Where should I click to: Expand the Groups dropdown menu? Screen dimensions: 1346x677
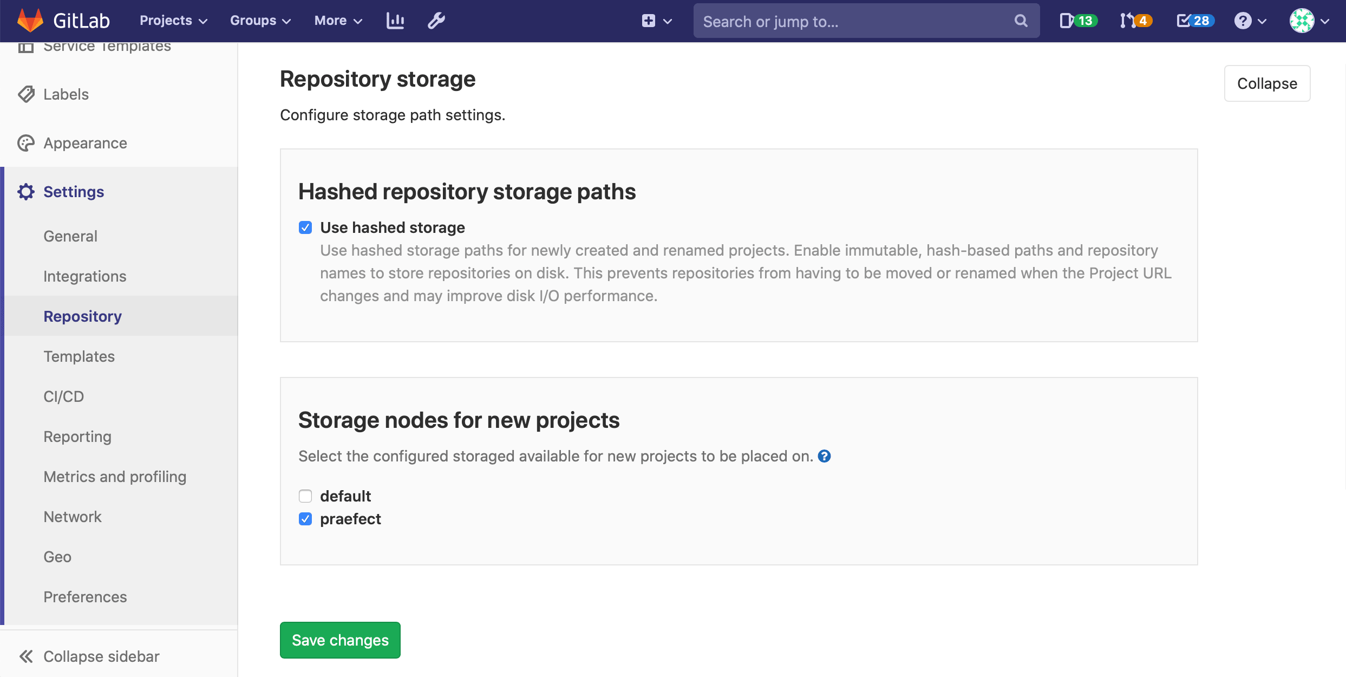(260, 21)
